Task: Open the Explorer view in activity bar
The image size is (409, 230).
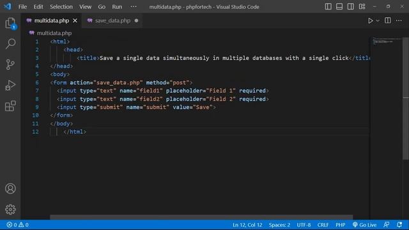Action: [x=10, y=23]
